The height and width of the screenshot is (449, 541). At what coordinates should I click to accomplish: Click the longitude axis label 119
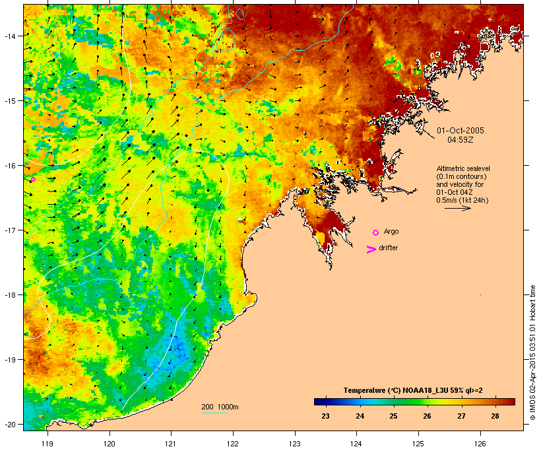tap(48, 444)
